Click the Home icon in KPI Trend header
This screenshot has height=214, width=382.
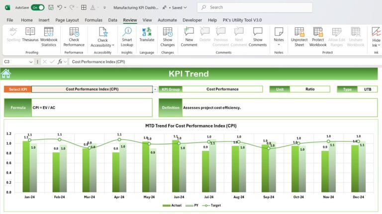(x=6, y=73)
